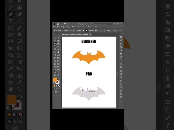The height and width of the screenshot is (130, 174).
Task: Activate the Perspective Grid tool
Action: [x=58, y=61]
